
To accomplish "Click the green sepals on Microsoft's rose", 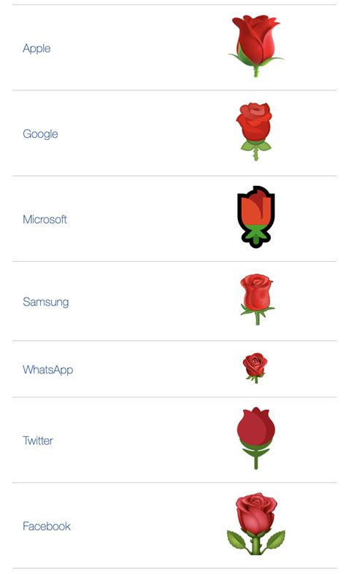I will pyautogui.click(x=255, y=234).
